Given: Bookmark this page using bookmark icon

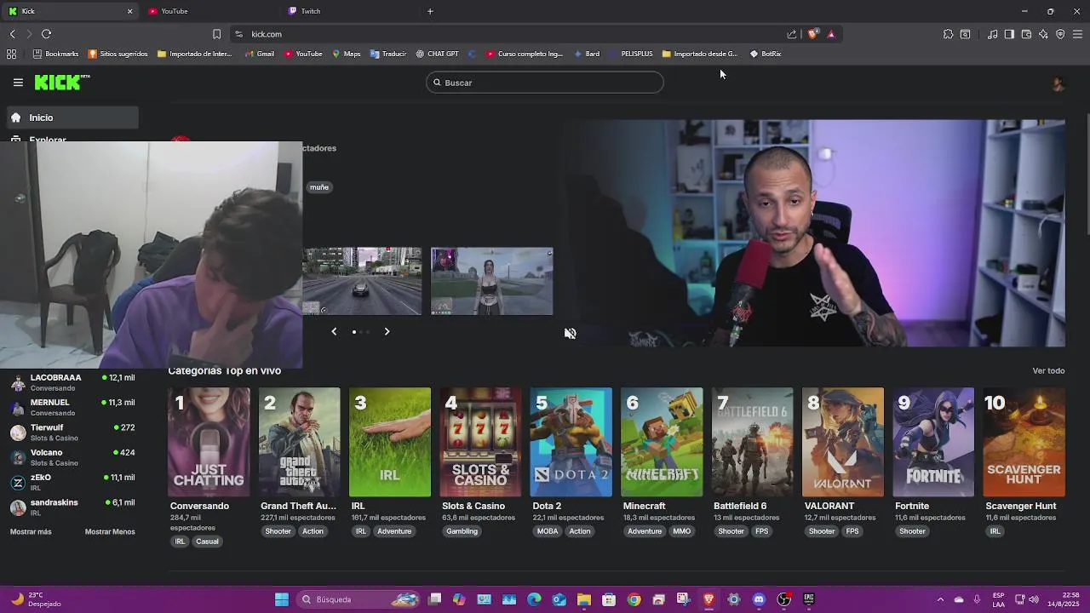Looking at the screenshot, I should tap(216, 34).
